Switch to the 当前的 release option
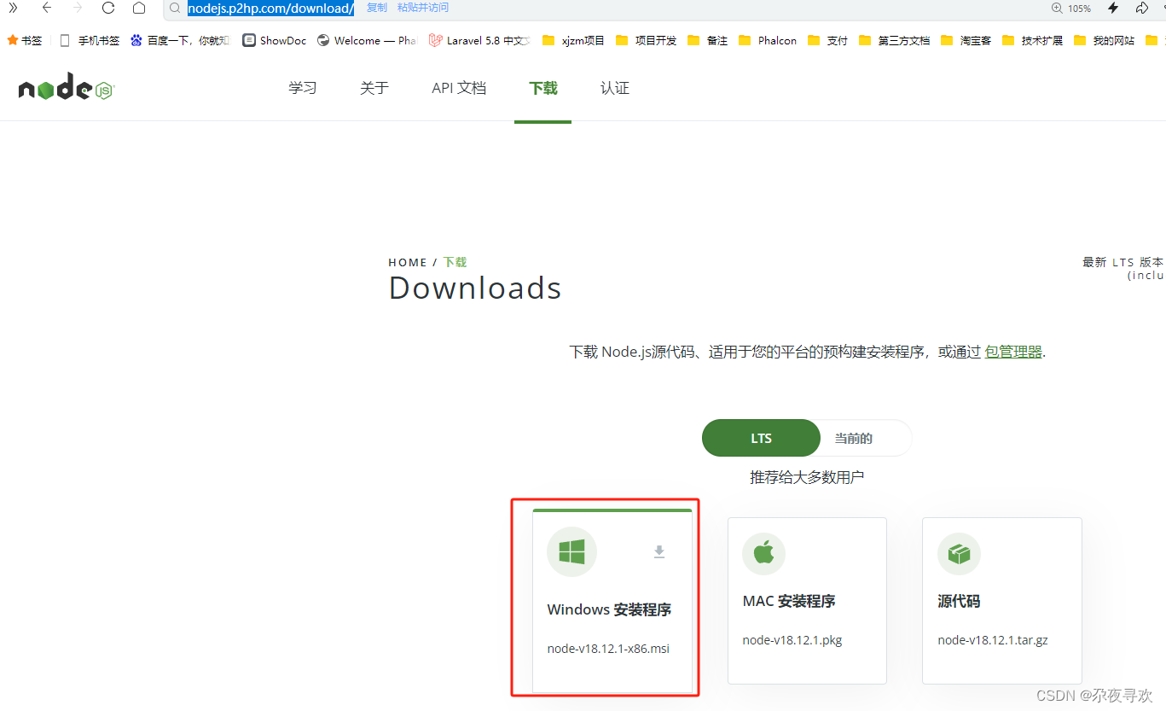Image resolution: width=1166 pixels, height=711 pixels. point(854,439)
